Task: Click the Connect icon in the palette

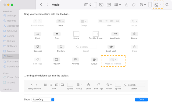Action: tap(38, 47)
